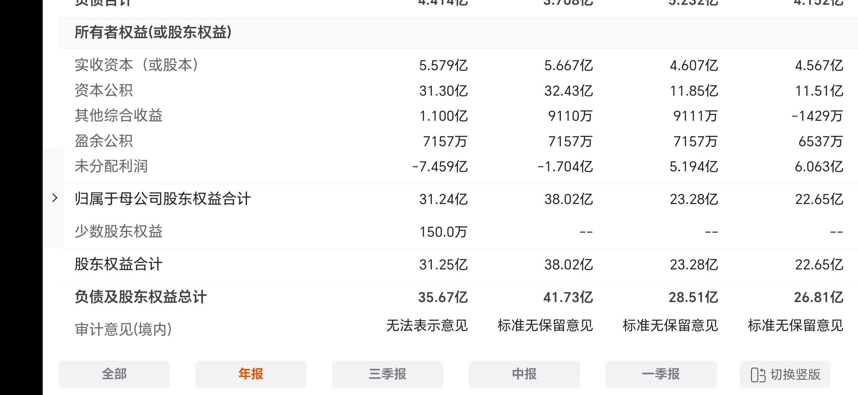Tap the rotate icon in 切换竖版

coord(758,375)
